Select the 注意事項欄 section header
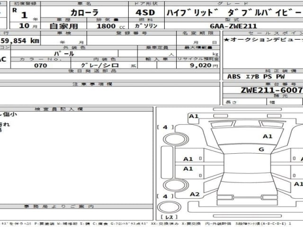303x227 pixels. point(92,84)
